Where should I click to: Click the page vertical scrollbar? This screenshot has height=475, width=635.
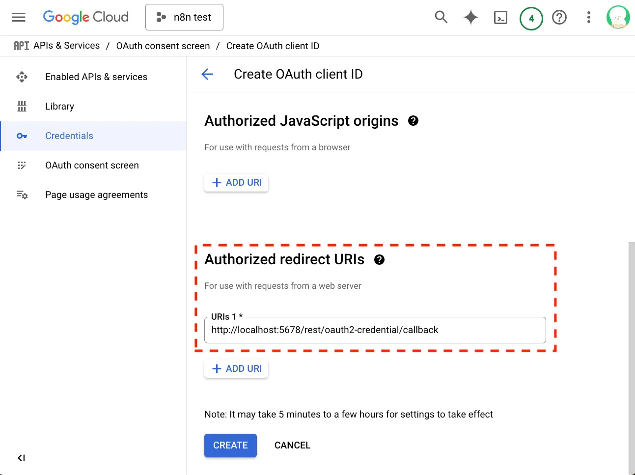632,358
